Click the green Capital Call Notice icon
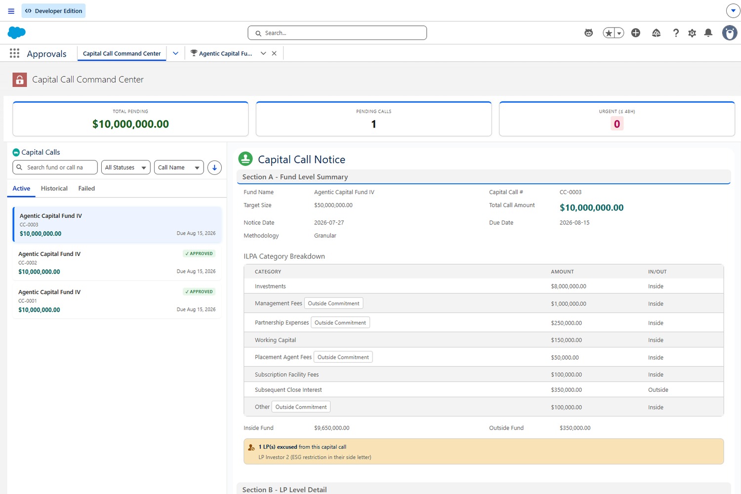Image resolution: width=741 pixels, height=494 pixels. [x=246, y=159]
